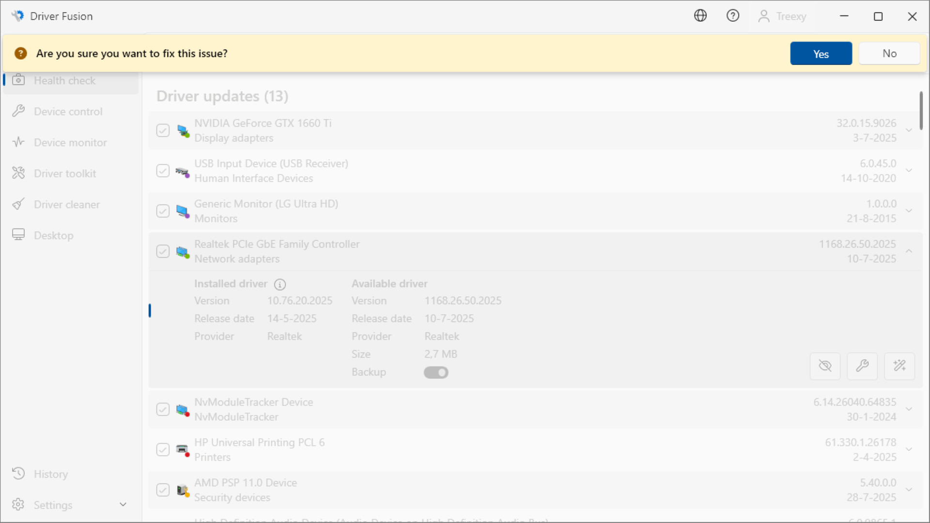Expand the Settings menu chevron

(x=123, y=504)
